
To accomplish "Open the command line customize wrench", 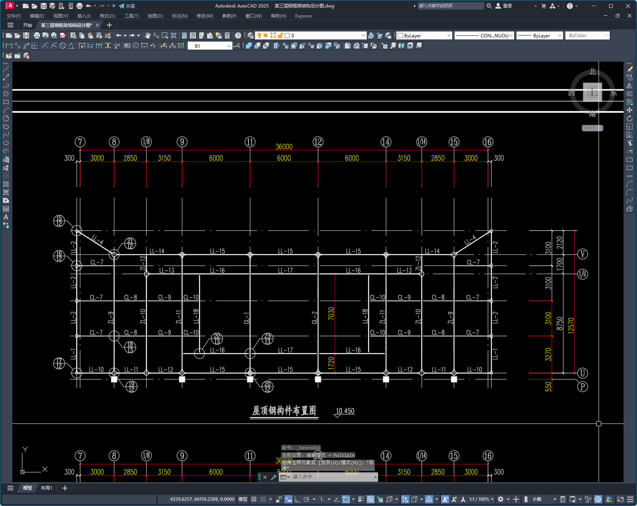I will point(274,477).
